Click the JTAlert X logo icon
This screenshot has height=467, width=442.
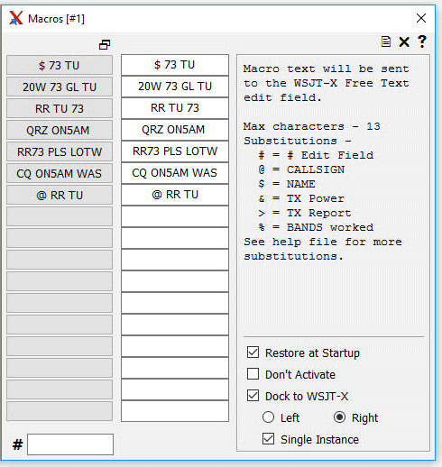click(15, 18)
